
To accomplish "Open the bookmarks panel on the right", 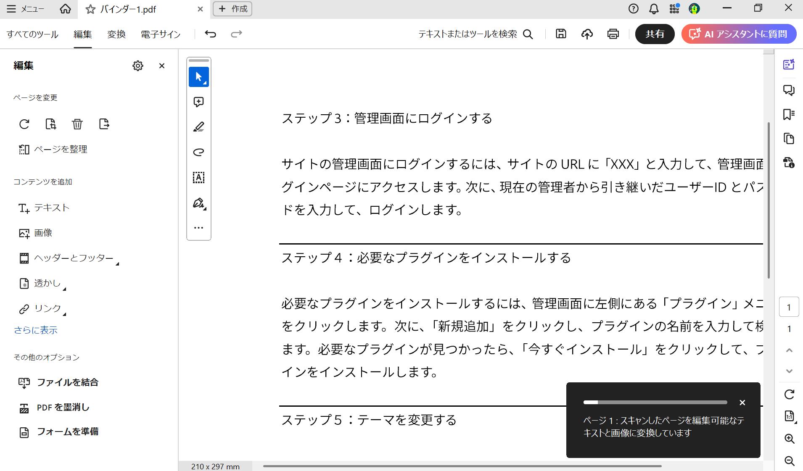I will point(790,114).
